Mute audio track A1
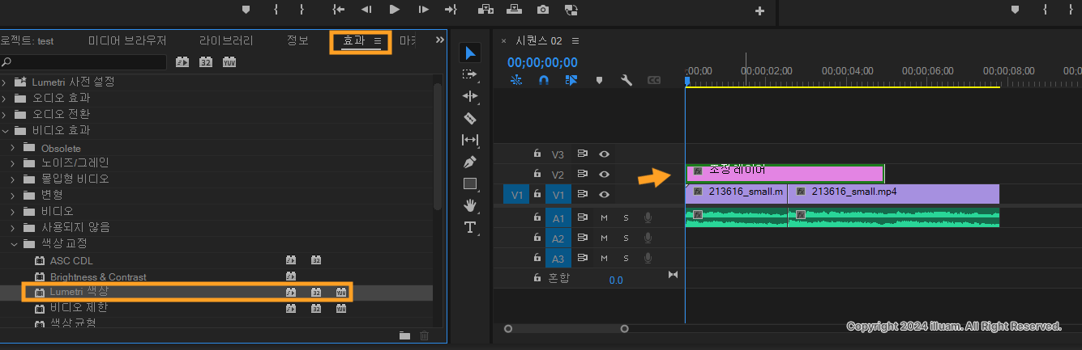 click(604, 217)
